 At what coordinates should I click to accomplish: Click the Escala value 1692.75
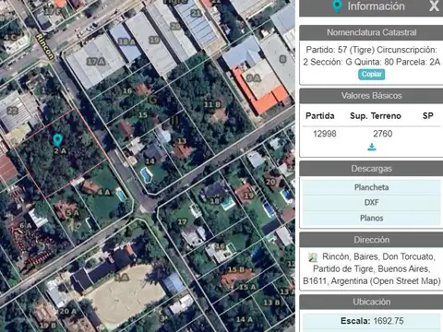(x=388, y=321)
